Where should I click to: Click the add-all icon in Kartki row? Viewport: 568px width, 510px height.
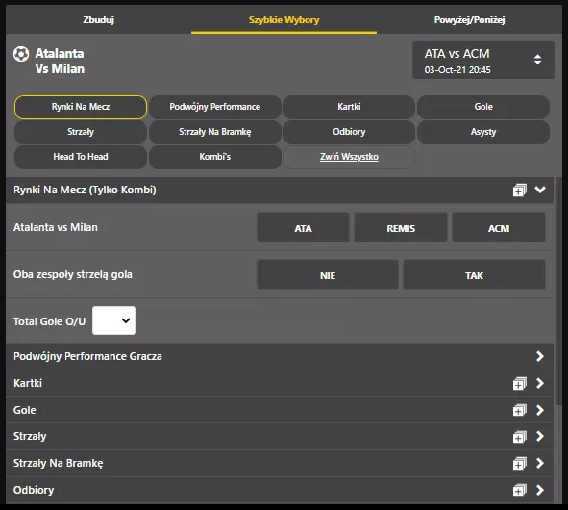click(519, 383)
